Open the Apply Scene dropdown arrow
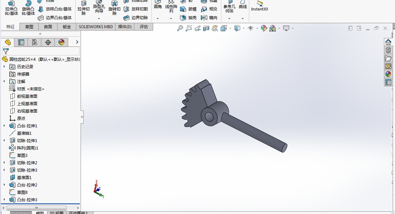This screenshot has width=395, height=214. [x=279, y=28]
